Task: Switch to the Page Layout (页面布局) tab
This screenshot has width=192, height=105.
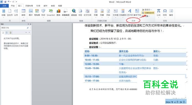Action: 29,6
